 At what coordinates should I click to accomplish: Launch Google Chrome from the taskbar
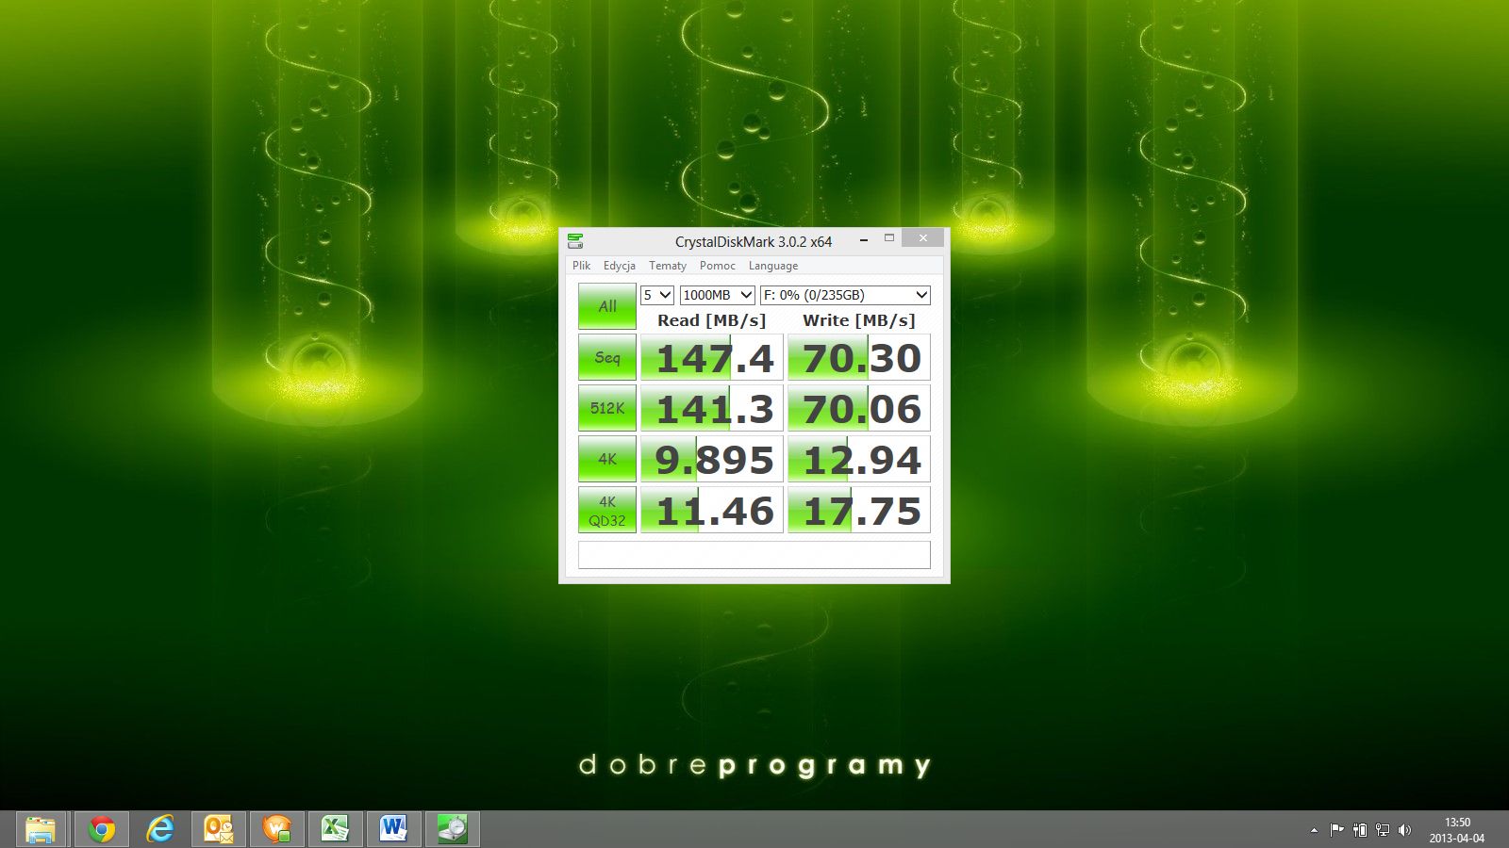(x=102, y=829)
